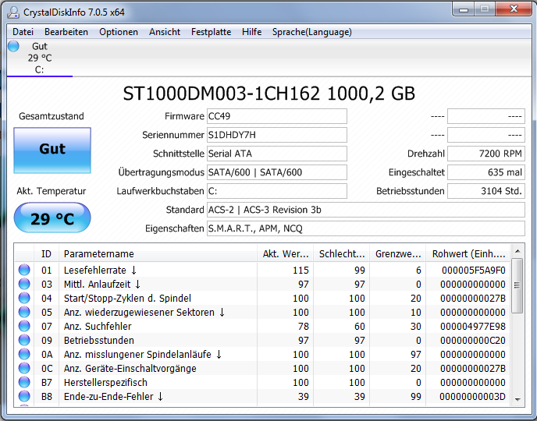Click current value 115 of Lesefehlerrate

(x=301, y=271)
